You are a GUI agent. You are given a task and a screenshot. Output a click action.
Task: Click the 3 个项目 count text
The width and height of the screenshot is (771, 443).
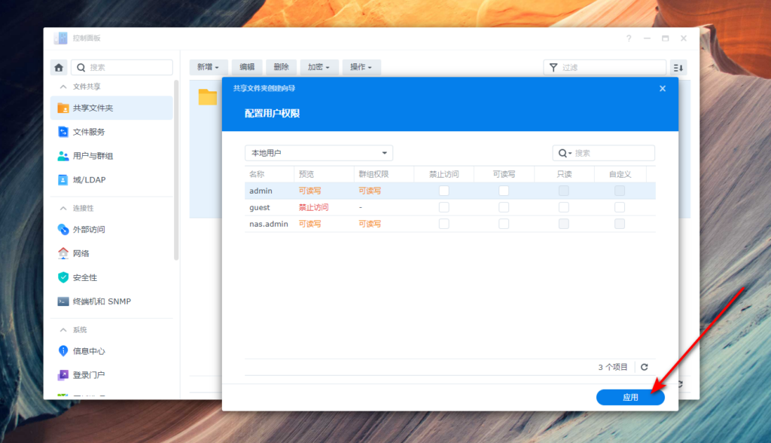613,367
